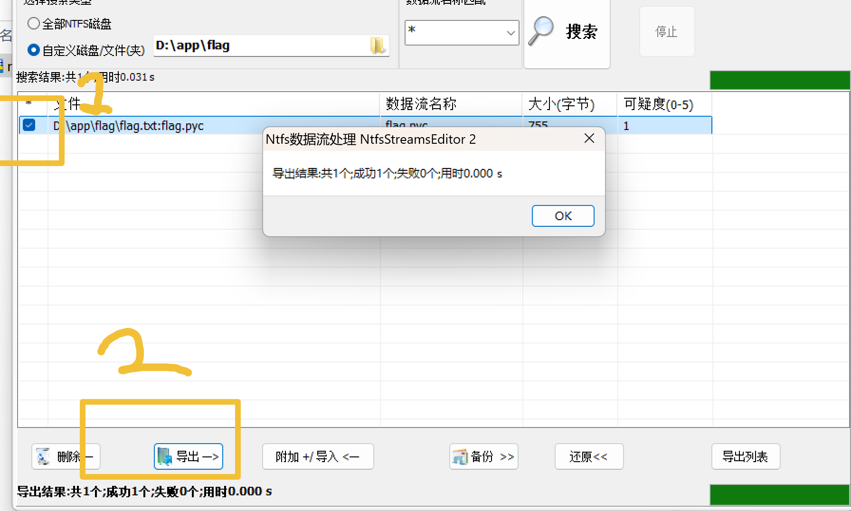Click the 导出列表 export list button
Viewport: 851px width, 511px height.
click(746, 456)
